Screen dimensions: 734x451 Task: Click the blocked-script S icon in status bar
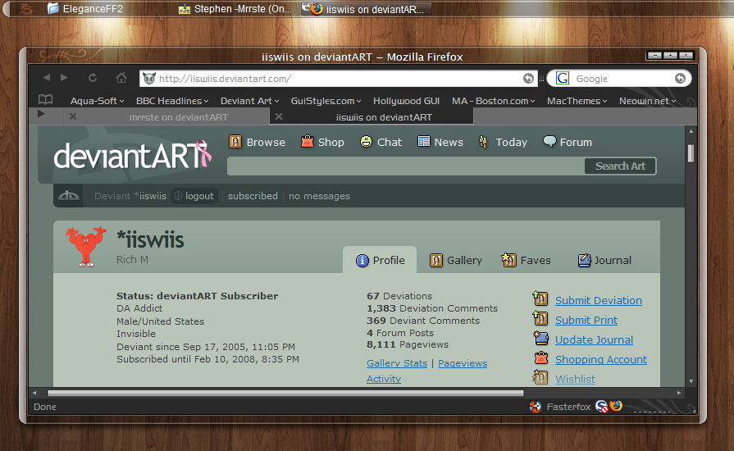pyautogui.click(x=601, y=407)
